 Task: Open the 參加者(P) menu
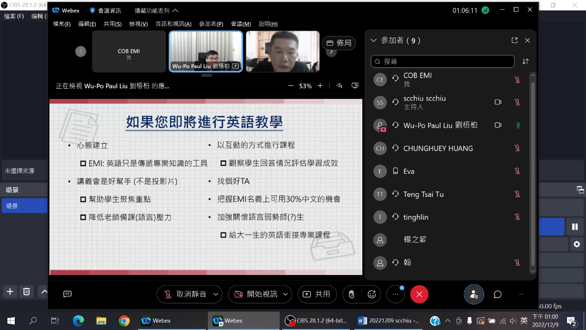point(211,24)
